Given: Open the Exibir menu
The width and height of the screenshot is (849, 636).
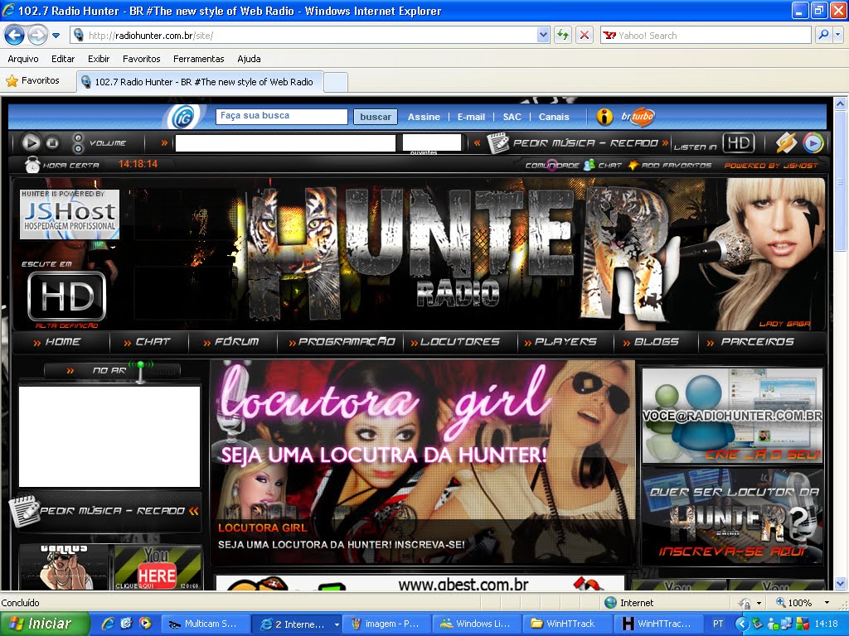Looking at the screenshot, I should 99,59.
